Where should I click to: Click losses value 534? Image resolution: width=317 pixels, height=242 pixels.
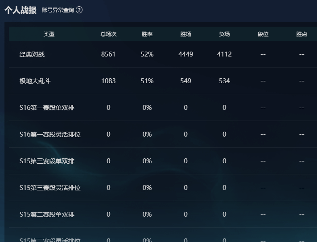tap(224, 81)
